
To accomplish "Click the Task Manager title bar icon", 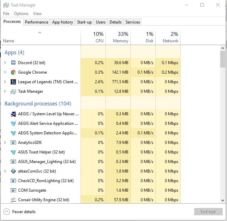I will 6,5.
